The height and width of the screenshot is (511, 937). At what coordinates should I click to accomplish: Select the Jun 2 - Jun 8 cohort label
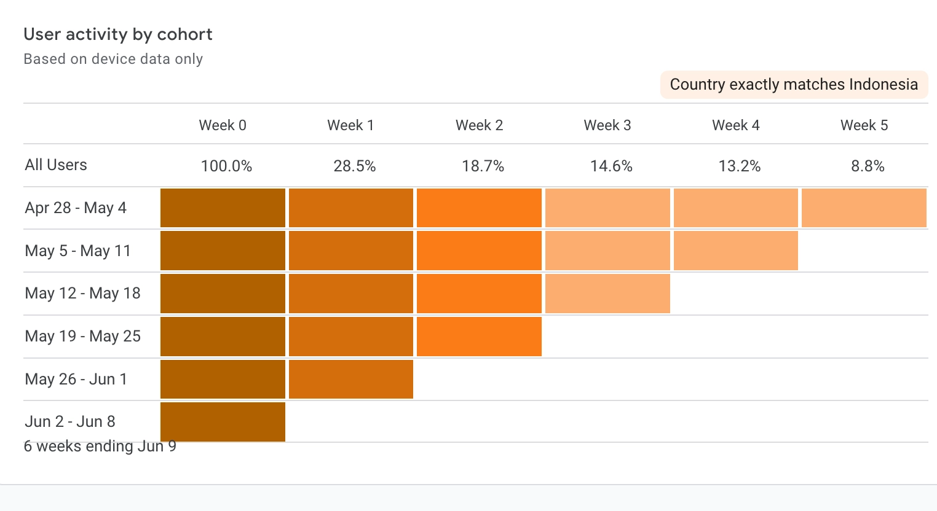pyautogui.click(x=70, y=422)
